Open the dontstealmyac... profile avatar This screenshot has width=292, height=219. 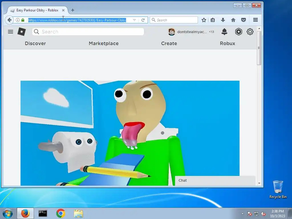pyautogui.click(x=171, y=32)
